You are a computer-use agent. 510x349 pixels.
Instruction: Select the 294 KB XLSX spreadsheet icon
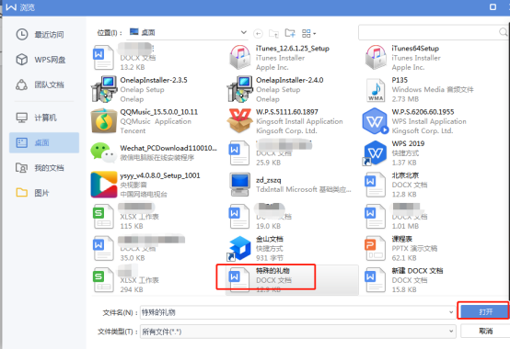(104, 280)
